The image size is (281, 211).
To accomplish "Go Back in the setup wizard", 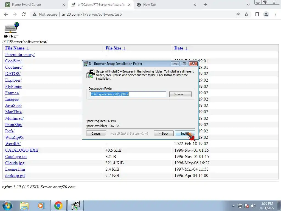I will 164,134.
